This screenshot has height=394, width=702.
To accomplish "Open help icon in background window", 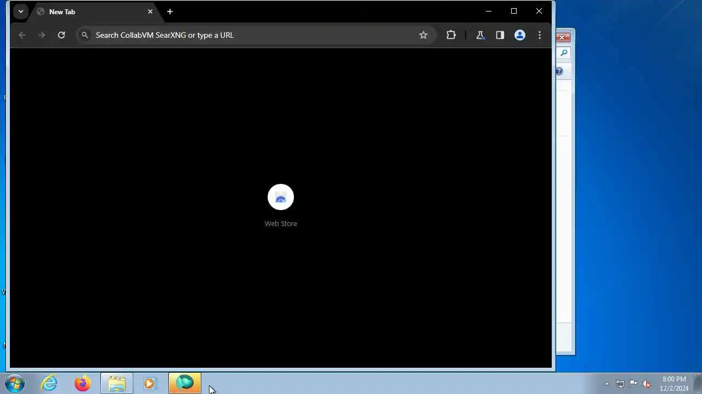I will 559,71.
